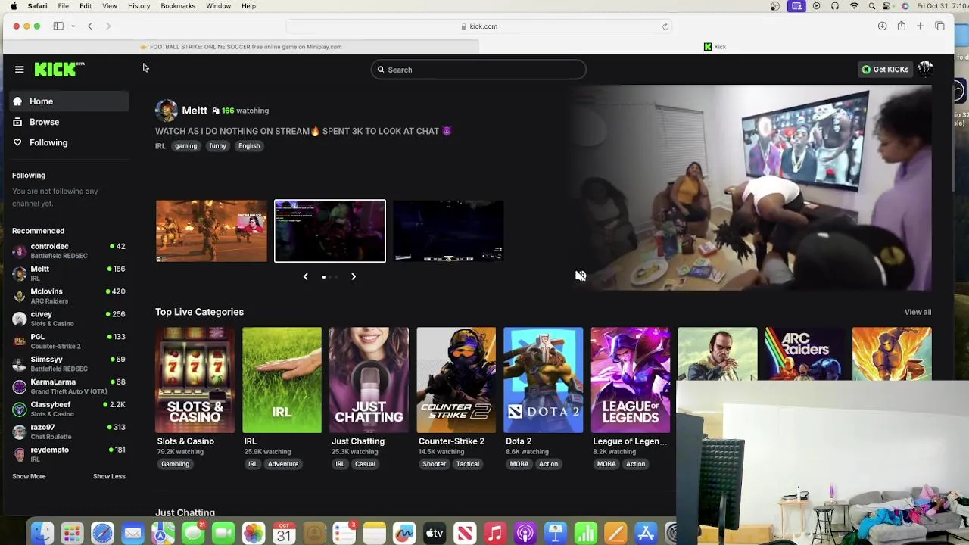
Task: Go back in Safari
Action: (90, 26)
